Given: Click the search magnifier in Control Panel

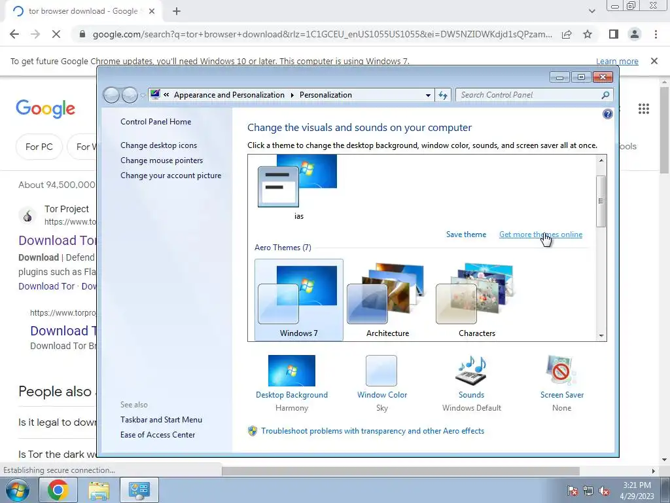Looking at the screenshot, I should 605,95.
